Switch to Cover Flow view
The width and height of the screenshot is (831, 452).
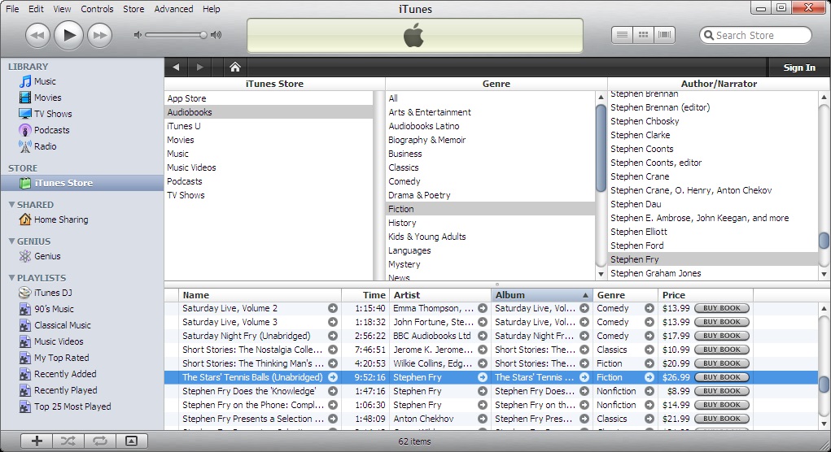coord(665,35)
